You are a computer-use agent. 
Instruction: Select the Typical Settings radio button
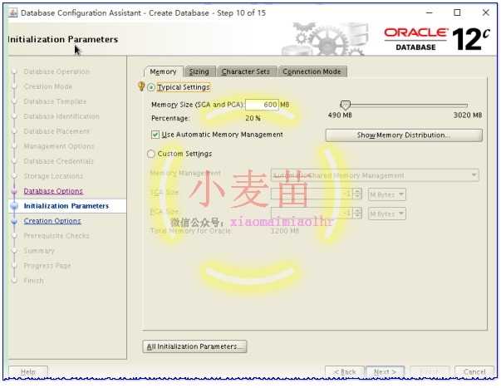(151, 87)
